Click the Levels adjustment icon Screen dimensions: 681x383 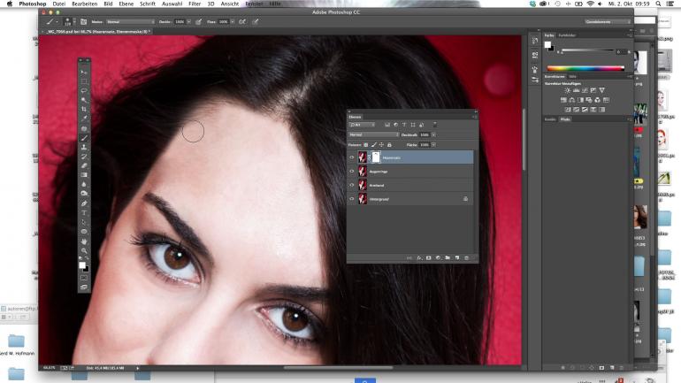(576, 90)
